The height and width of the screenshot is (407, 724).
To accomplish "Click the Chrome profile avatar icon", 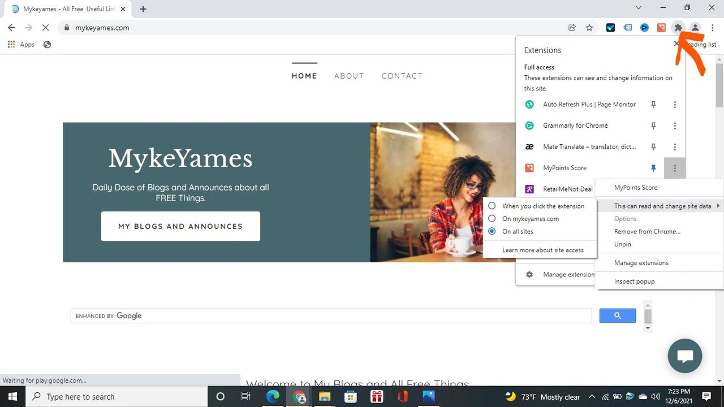I will tap(695, 27).
